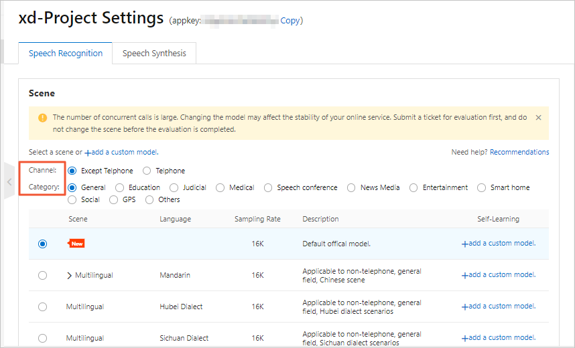The width and height of the screenshot is (575, 348).
Task: Copy the appkey
Action: tap(290, 21)
